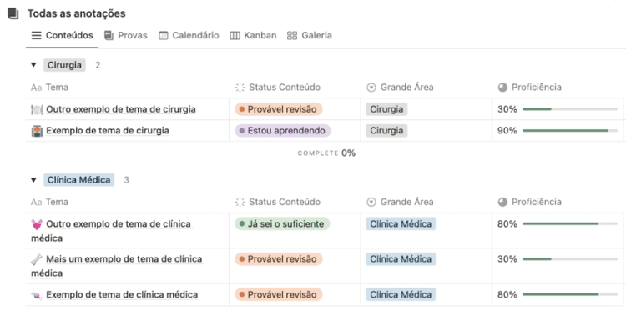Click the book icon beside Todas as anotações
The image size is (626, 311).
click(13, 13)
